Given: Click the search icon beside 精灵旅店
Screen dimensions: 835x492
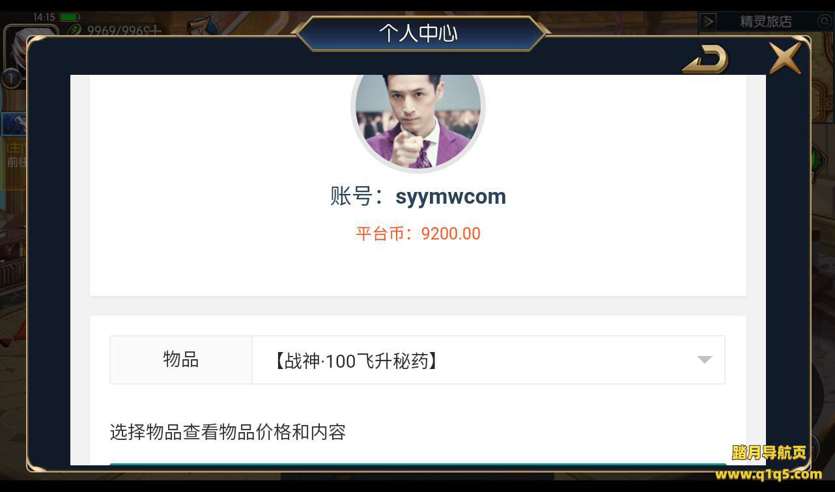Looking at the screenshot, I should pos(824,21).
